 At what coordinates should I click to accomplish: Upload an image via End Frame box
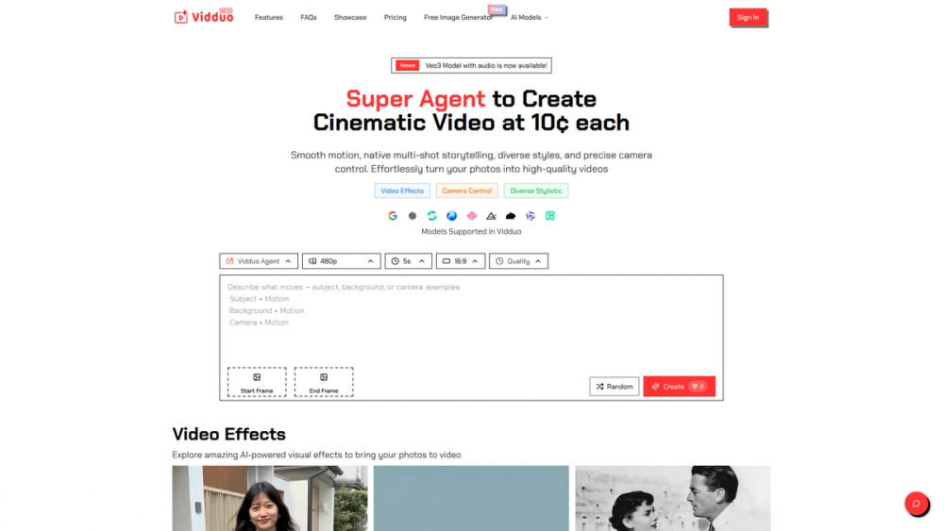point(324,382)
